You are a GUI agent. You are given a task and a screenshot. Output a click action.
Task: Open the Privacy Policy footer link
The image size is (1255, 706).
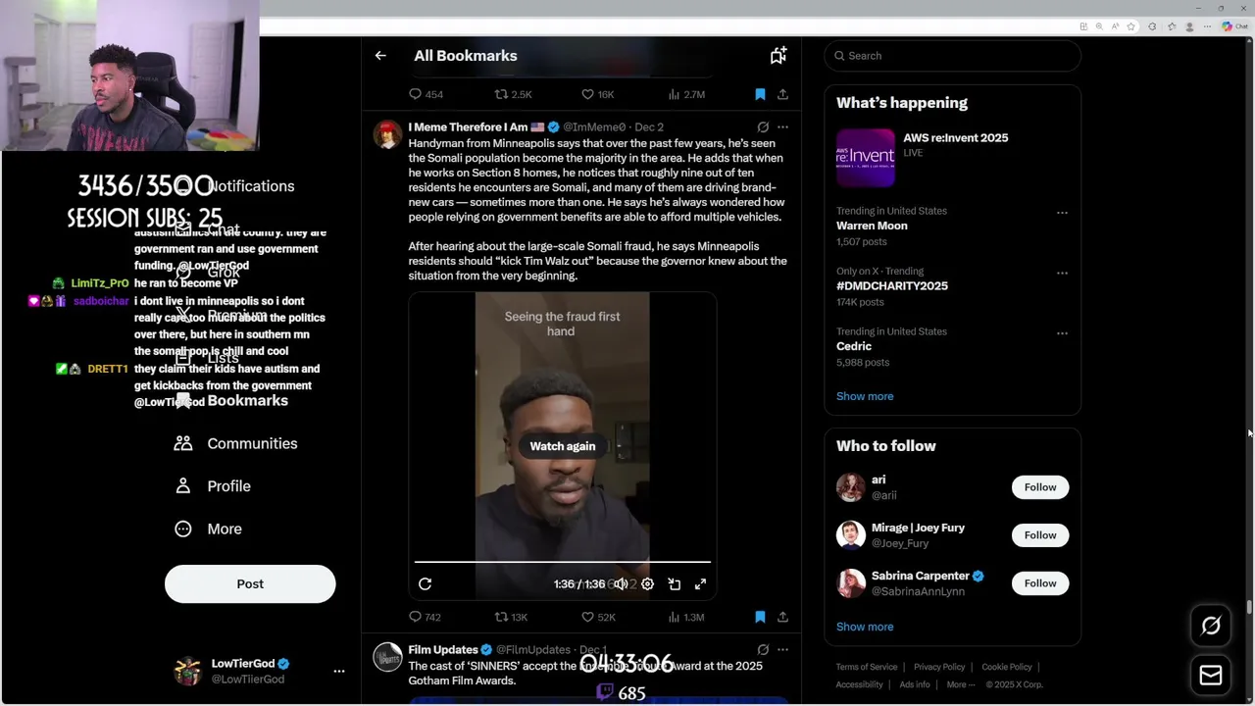939,667
